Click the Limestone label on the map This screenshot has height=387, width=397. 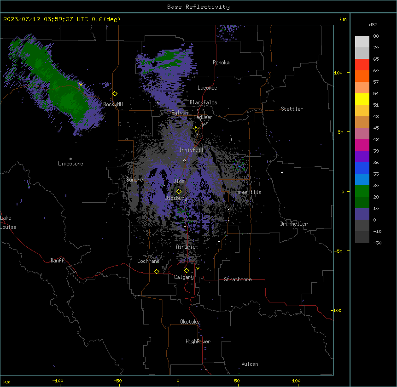click(70, 164)
